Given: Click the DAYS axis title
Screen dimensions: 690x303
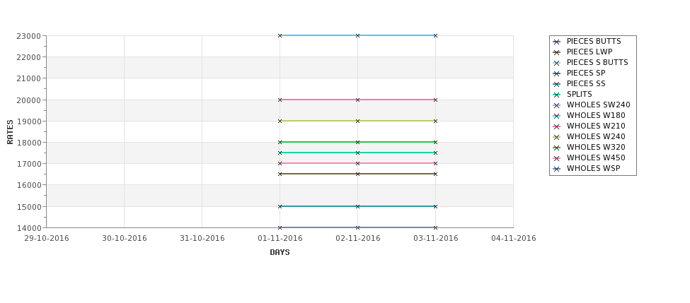Looking at the screenshot, I should (x=280, y=253).
